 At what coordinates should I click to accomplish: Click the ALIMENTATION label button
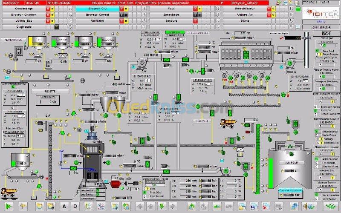coord(14,40)
